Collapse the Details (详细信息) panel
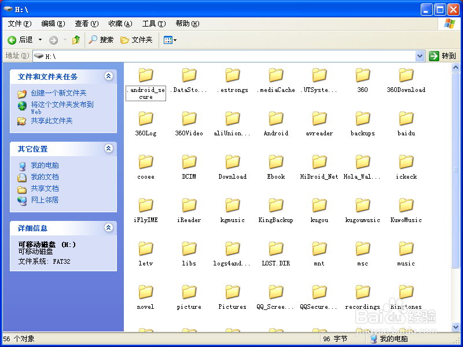The width and height of the screenshot is (463, 347). [x=108, y=227]
